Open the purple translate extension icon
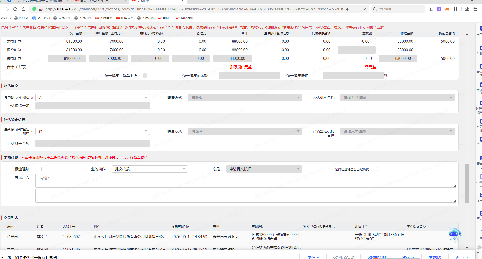The width and height of the screenshot is (482, 259). (439, 9)
